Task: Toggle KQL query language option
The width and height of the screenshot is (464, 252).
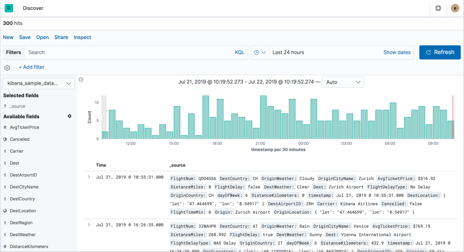Action: 239,52
